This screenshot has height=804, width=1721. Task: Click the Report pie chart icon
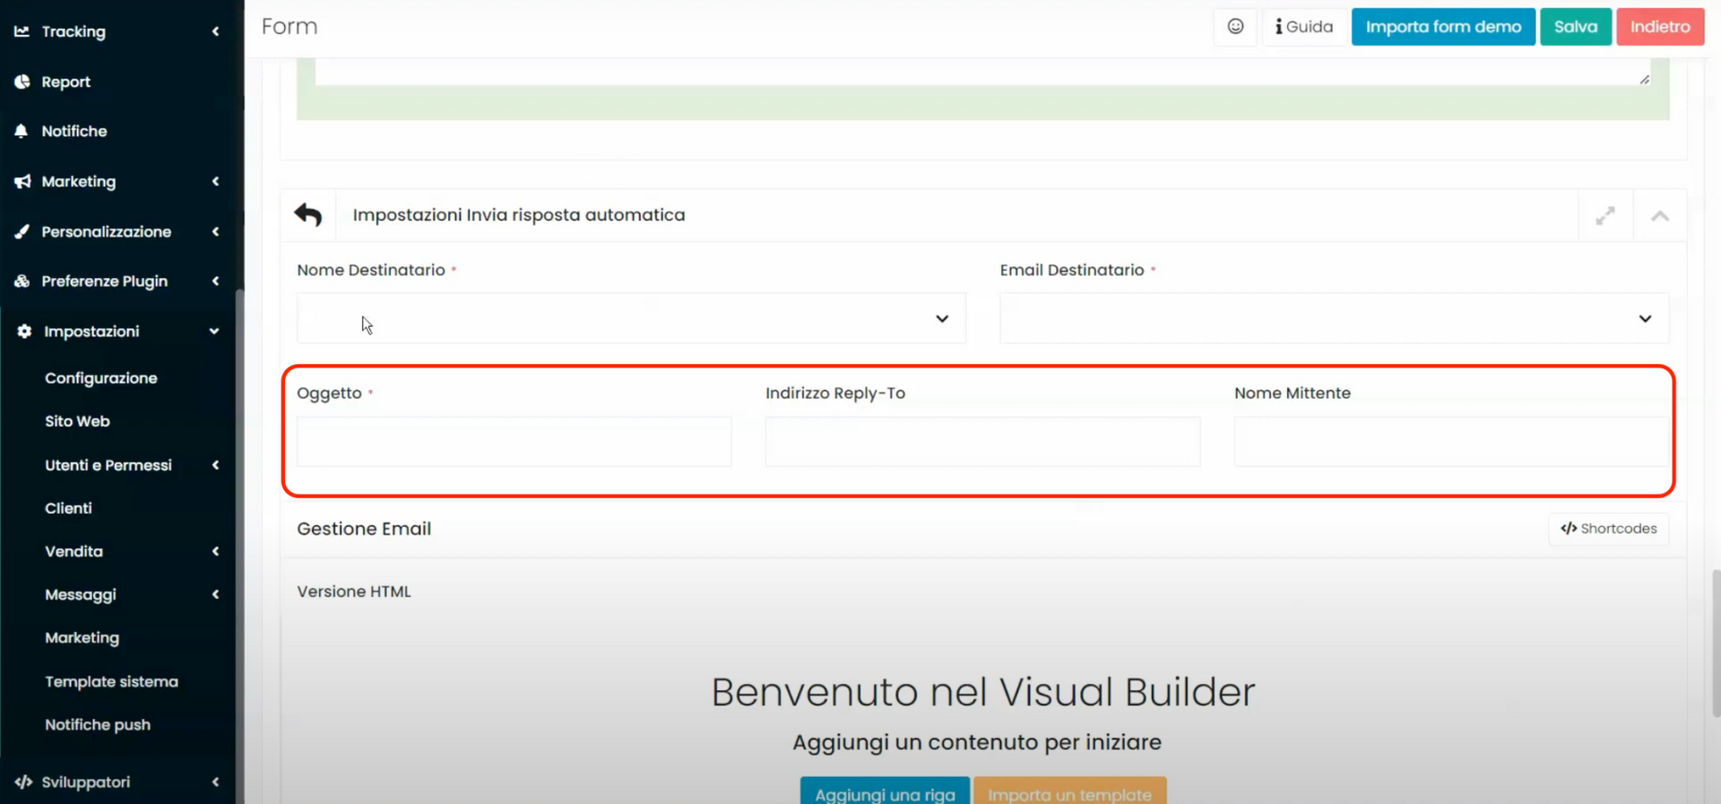[22, 82]
